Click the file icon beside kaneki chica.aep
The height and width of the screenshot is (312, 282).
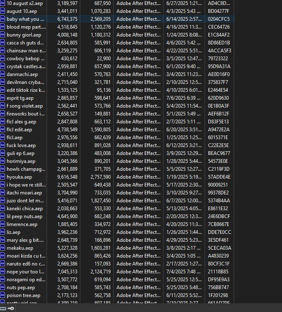pos(2,208)
